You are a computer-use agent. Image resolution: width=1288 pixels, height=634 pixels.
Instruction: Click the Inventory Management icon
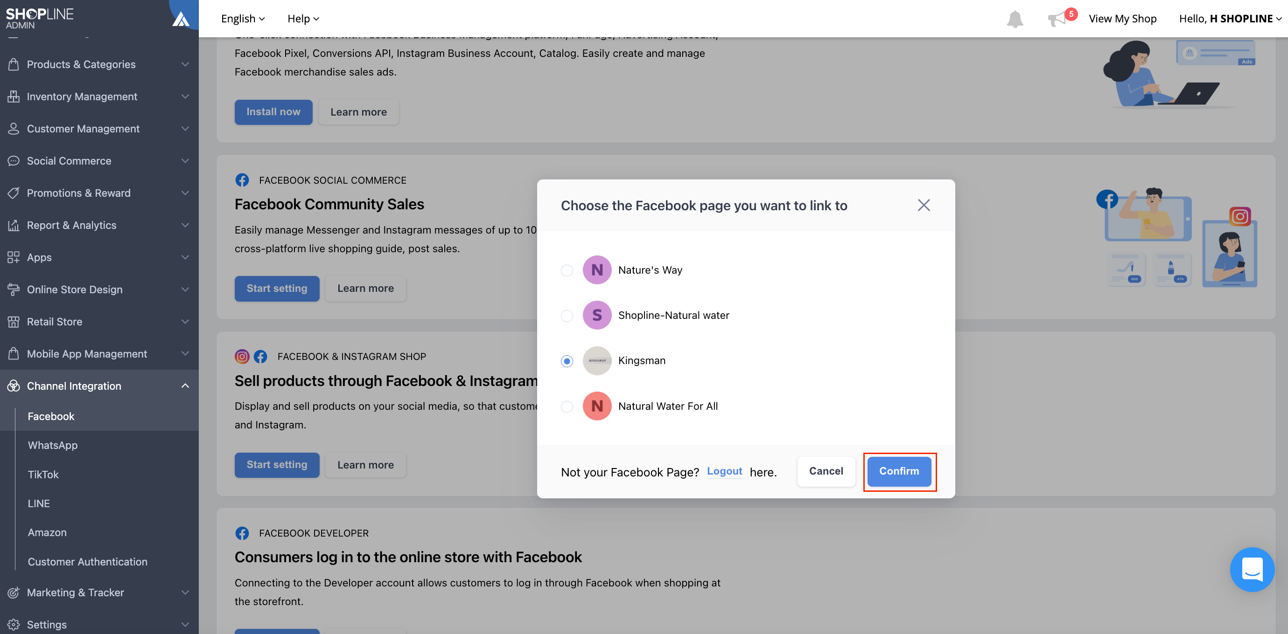pos(14,96)
